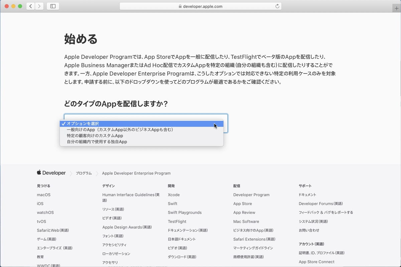Screen dimensions: 401x267
Task: Open the Swift footer link
Action: tap(173, 204)
